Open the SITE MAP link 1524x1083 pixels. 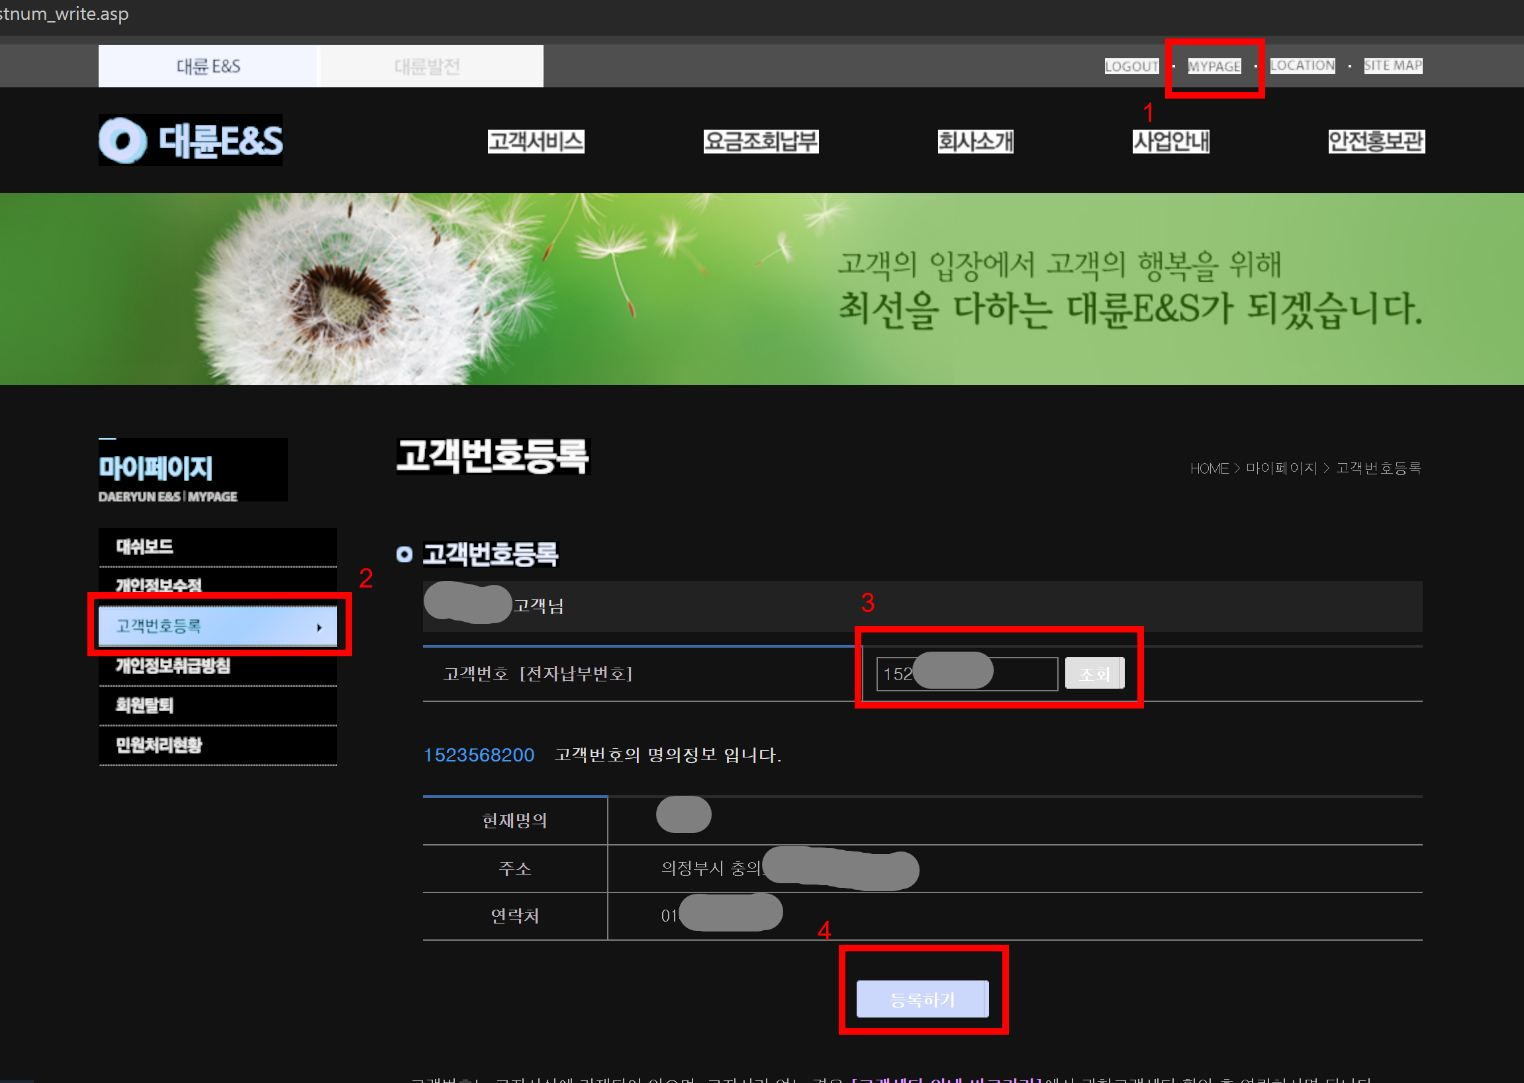tap(1392, 65)
